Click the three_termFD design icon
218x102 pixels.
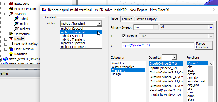(6, 59)
